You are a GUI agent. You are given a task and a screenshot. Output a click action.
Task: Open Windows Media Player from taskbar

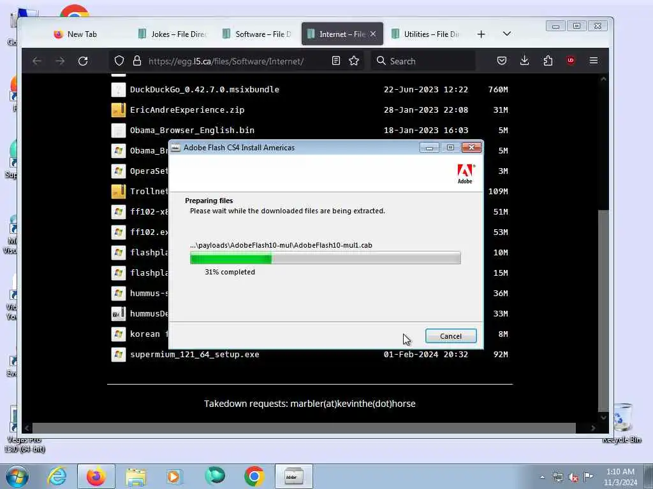coord(174,476)
